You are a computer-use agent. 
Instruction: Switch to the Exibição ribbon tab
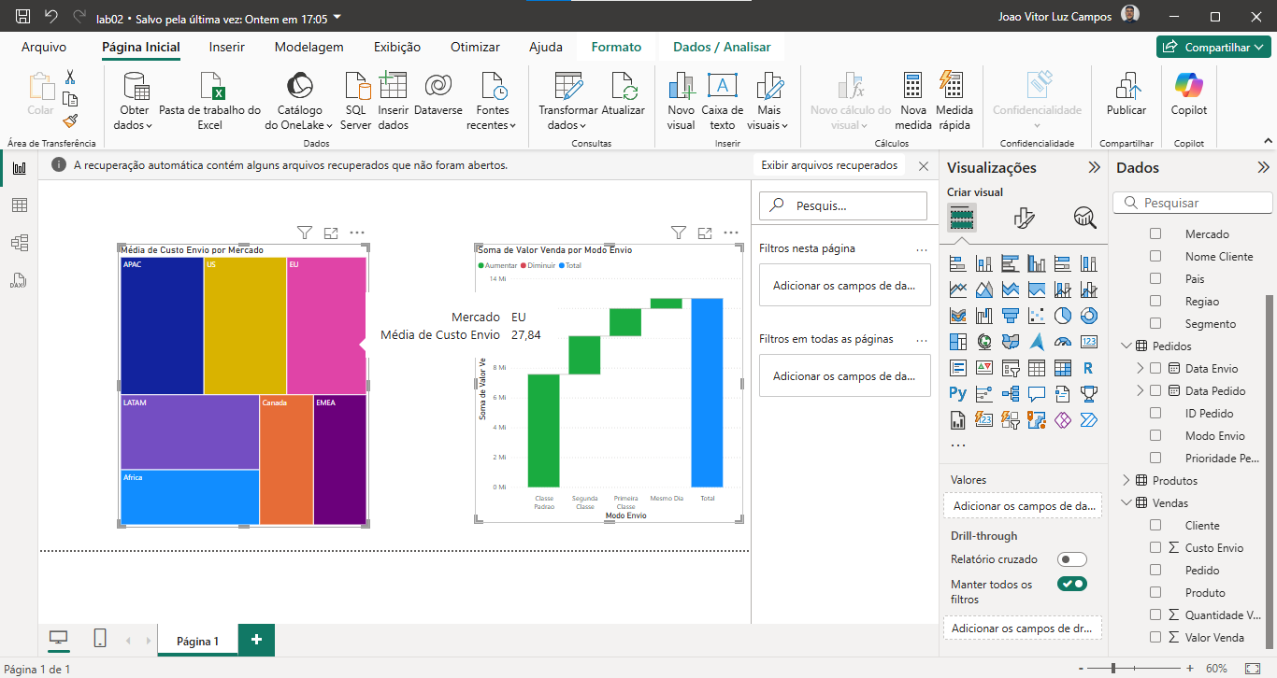(x=397, y=47)
